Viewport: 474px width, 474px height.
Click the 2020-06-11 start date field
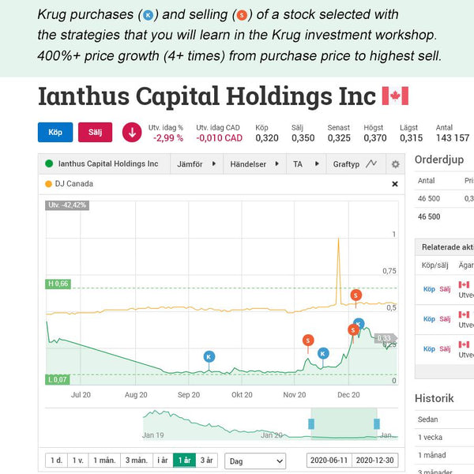[x=329, y=461]
